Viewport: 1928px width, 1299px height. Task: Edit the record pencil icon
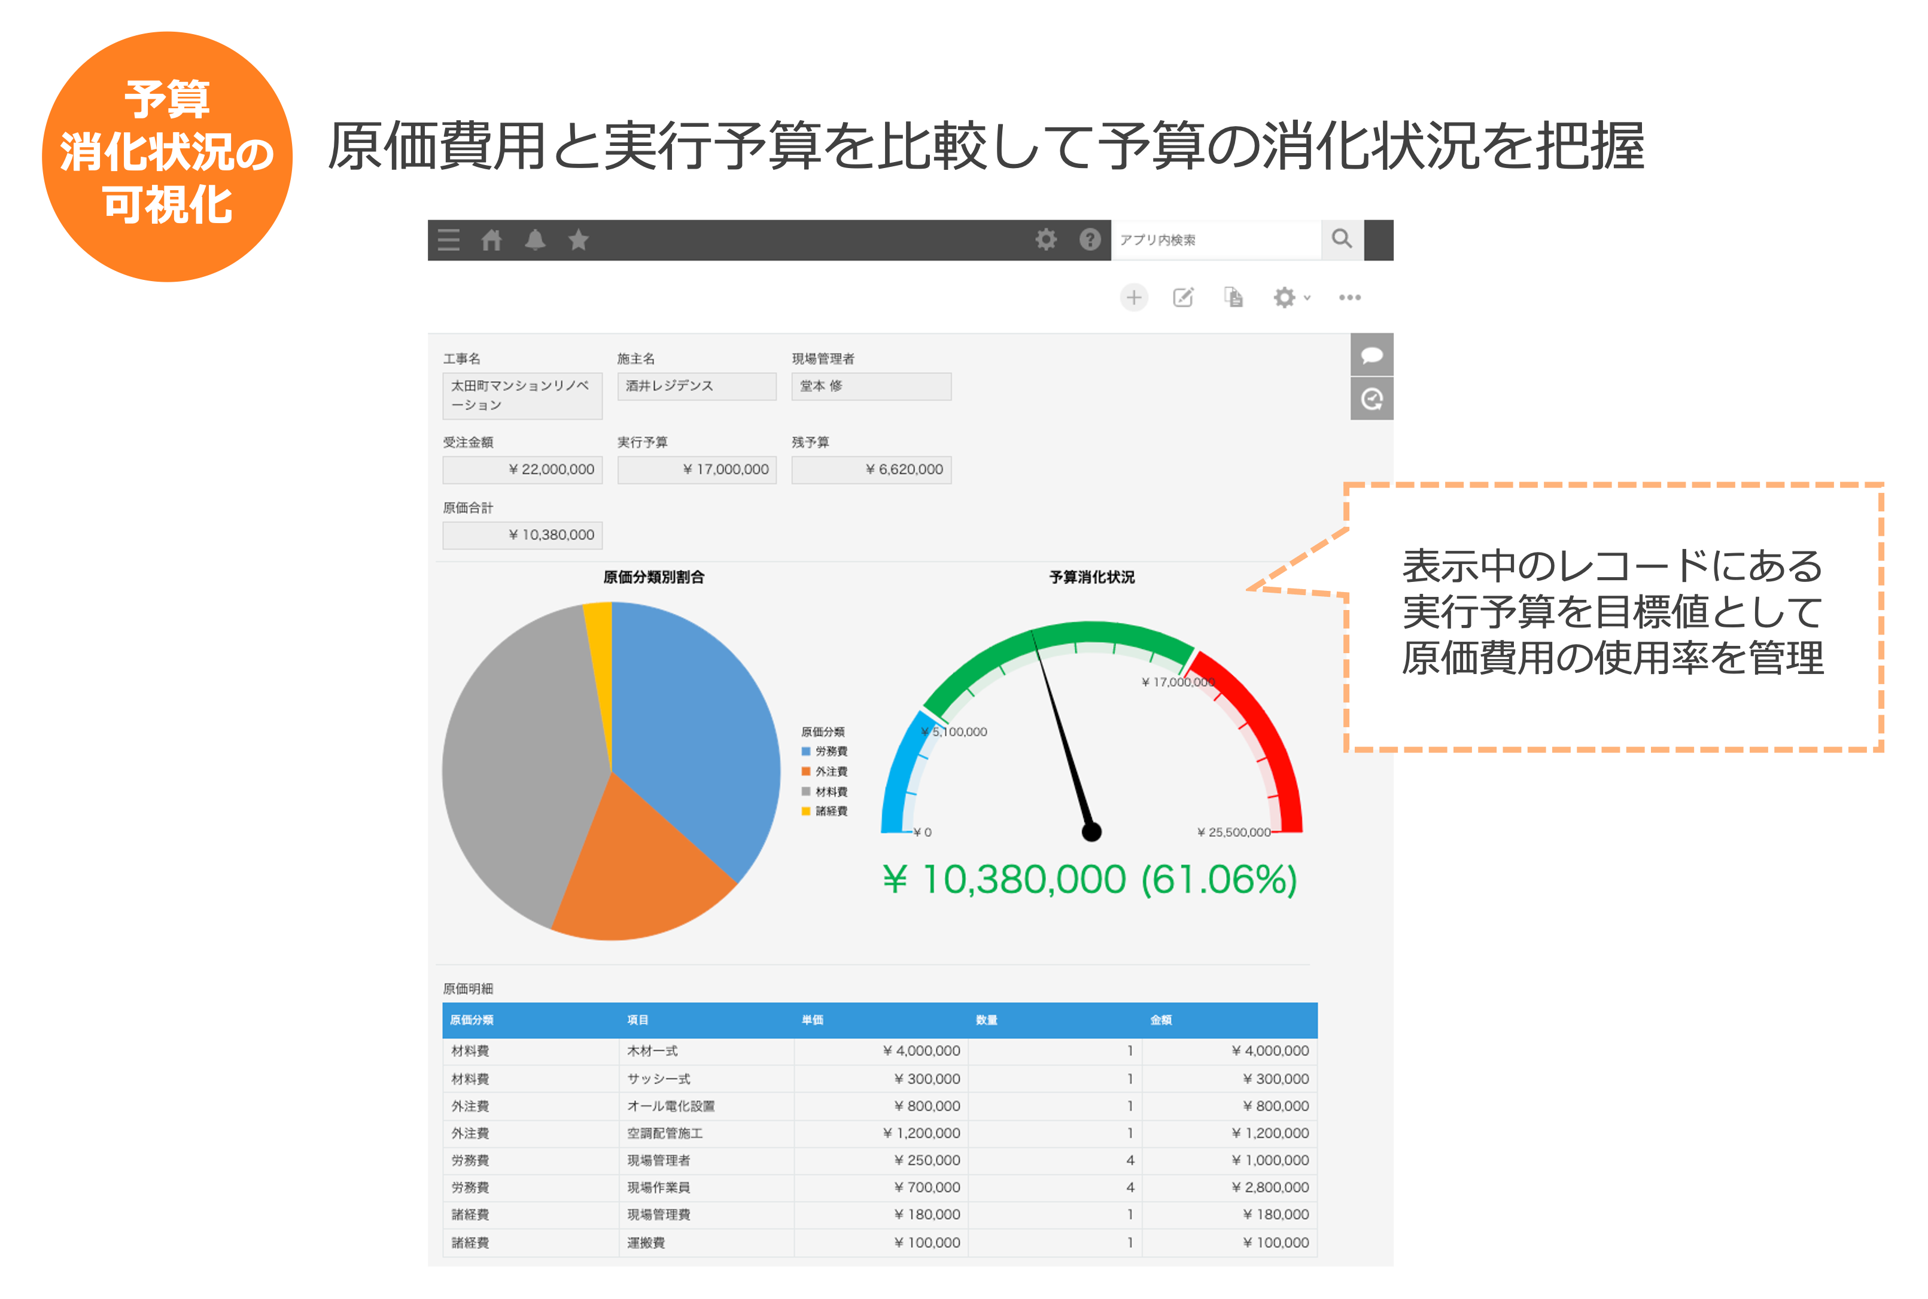[1183, 297]
